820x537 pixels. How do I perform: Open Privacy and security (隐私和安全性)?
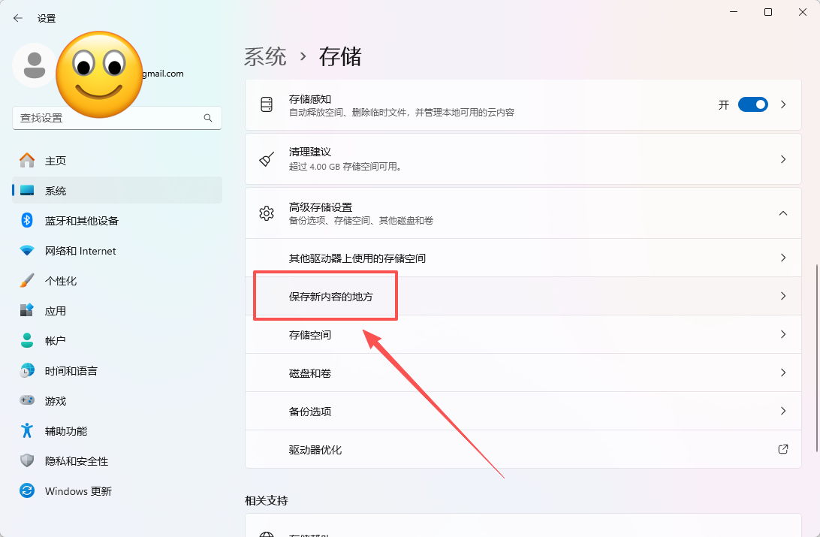tap(77, 461)
